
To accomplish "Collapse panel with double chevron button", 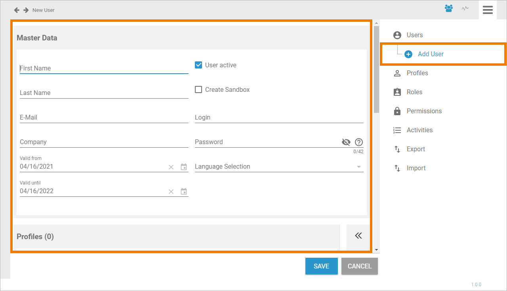I will point(358,236).
